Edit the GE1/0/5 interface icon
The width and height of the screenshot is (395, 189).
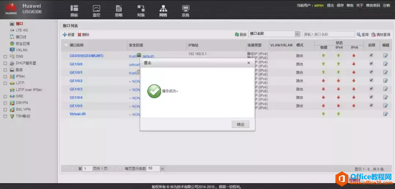[x=385, y=106]
